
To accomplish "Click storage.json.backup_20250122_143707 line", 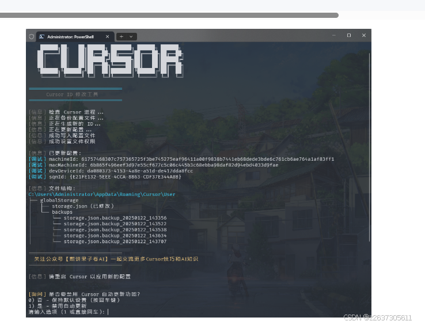I will click(x=115, y=241).
